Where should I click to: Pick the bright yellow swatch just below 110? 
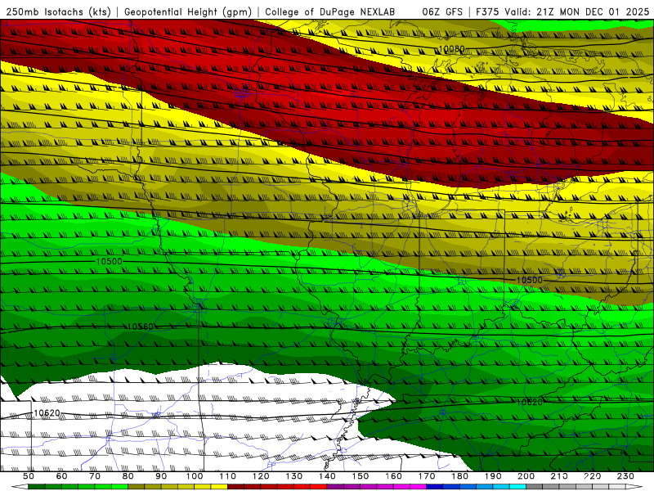point(218,486)
